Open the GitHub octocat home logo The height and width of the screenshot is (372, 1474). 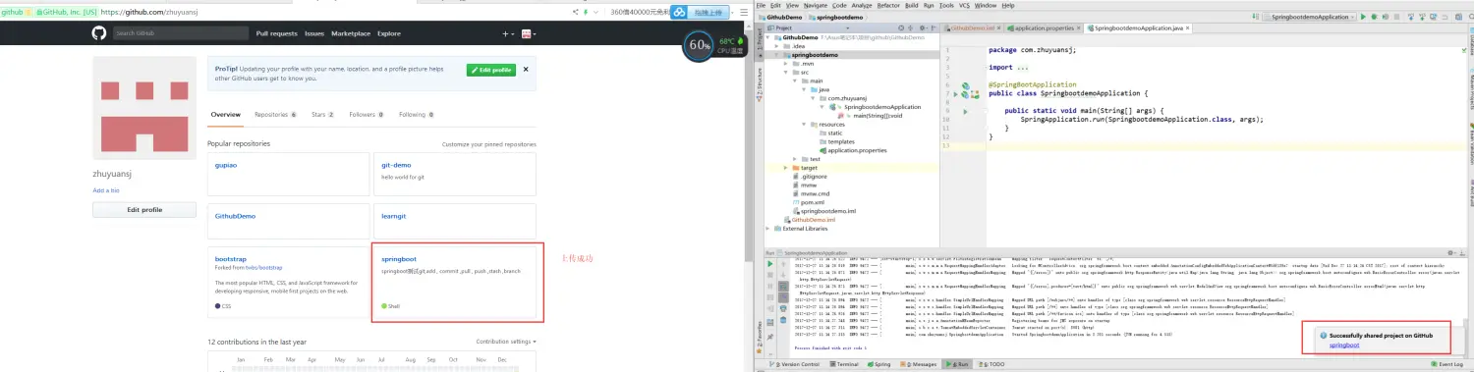98,33
